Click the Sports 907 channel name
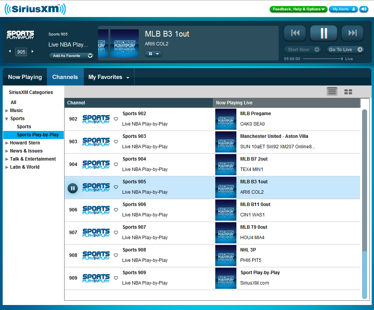This screenshot has height=310, width=374. (x=134, y=227)
